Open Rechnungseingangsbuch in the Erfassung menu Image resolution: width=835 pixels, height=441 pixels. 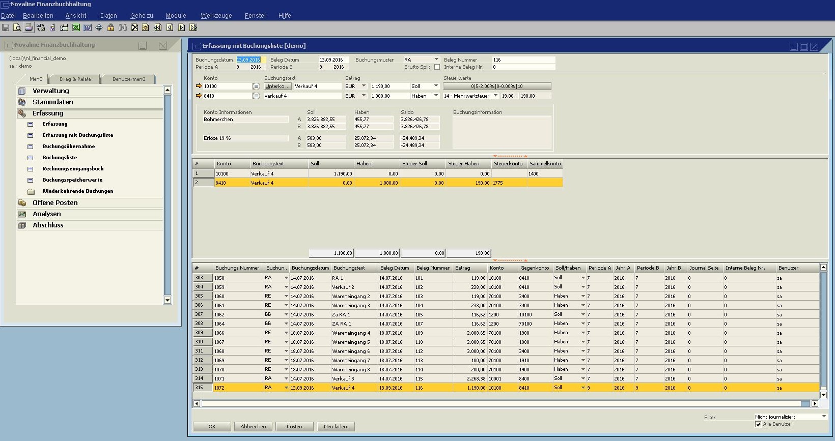tap(73, 169)
